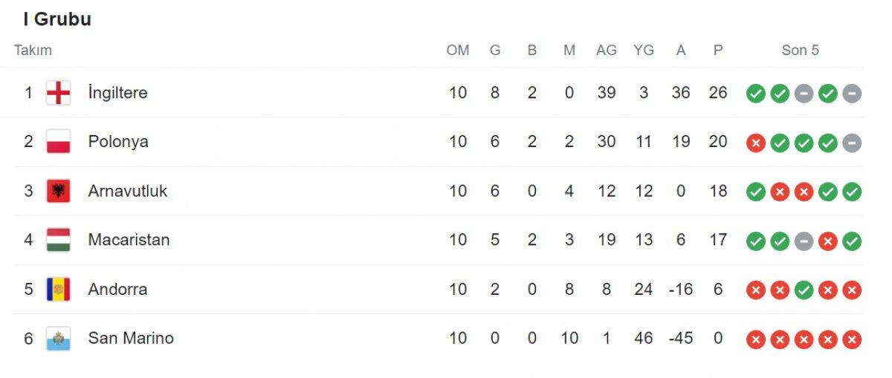
Task: Click the Albania flag icon
Action: [x=58, y=191]
